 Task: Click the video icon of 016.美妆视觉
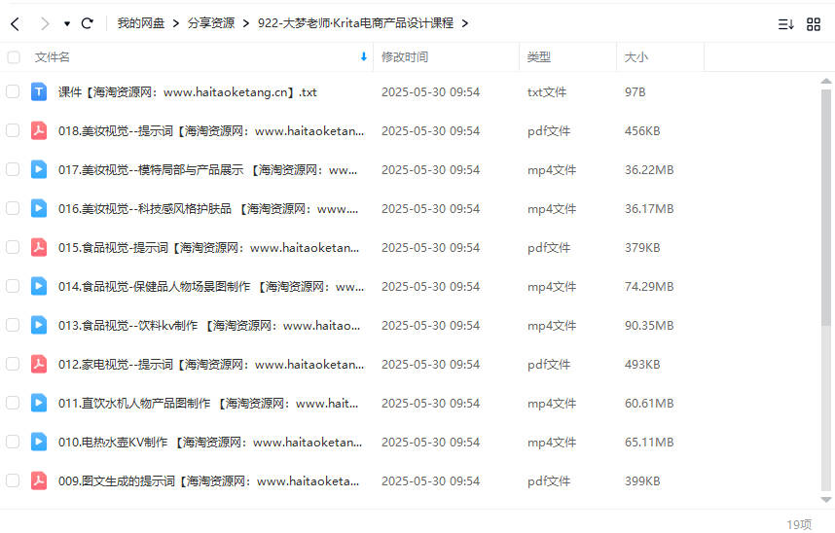[38, 208]
